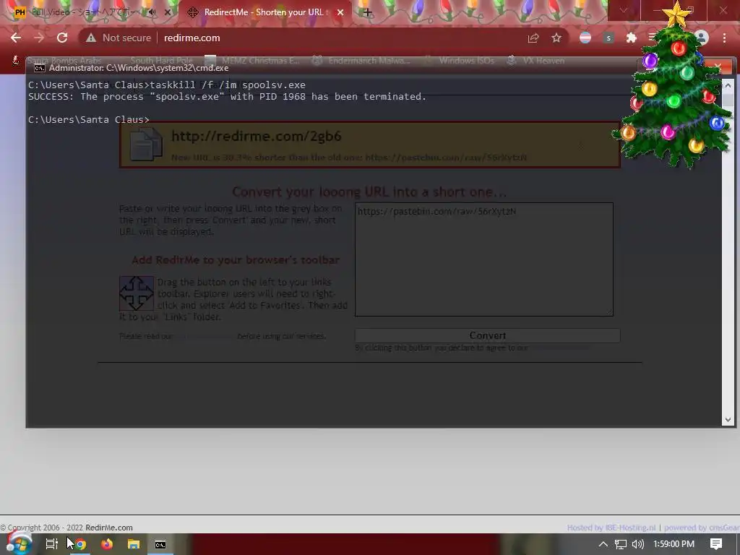This screenshot has height=555, width=740.
Task: Switch to the Full Video browser tab
Action: click(84, 13)
